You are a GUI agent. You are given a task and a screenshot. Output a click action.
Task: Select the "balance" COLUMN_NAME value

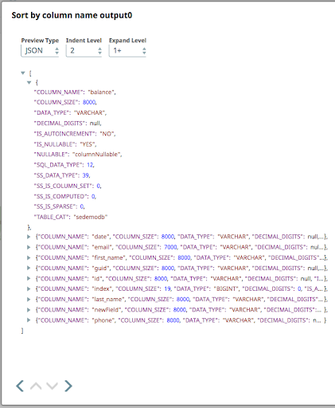[x=101, y=92]
